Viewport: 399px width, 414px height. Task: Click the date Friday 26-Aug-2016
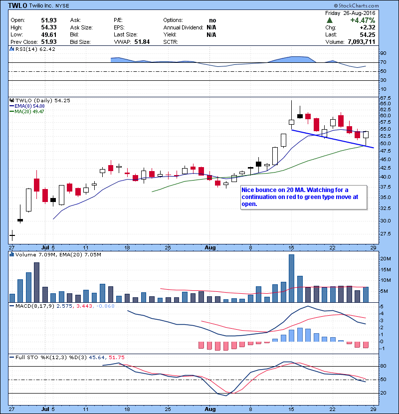pyautogui.click(x=350, y=13)
